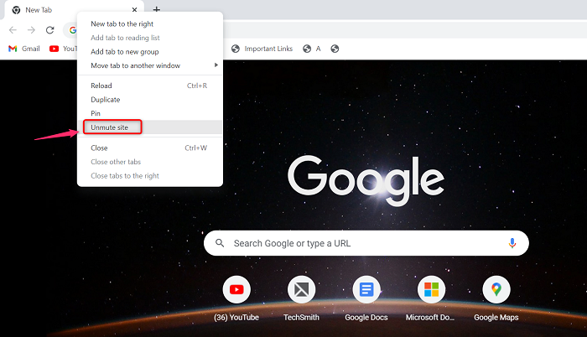The image size is (587, 337).
Task: Choose New tab to the right
Action: pos(150,24)
